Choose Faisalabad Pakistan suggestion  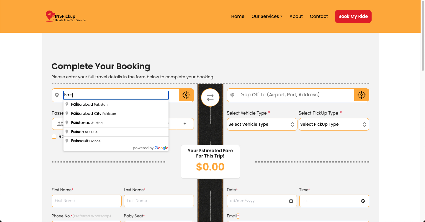tap(116, 105)
